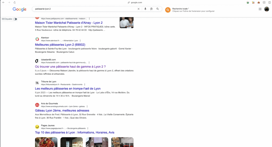The width and height of the screenshot is (272, 147).
Task: Click the petitpaume.com URL breadcrumb
Action: click(x=64, y=19)
